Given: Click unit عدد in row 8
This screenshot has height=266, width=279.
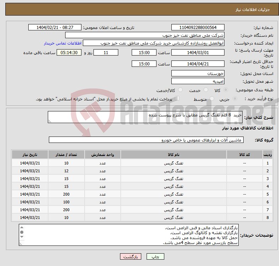Looking at the screenshot, I should click(x=103, y=218).
